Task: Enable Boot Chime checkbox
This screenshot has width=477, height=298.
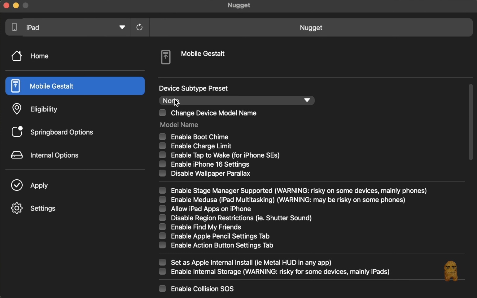Action: 163,137
